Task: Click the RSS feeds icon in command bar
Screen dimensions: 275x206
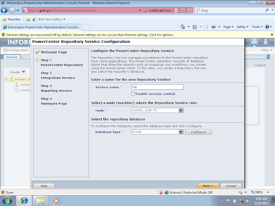Action: pos(195,27)
